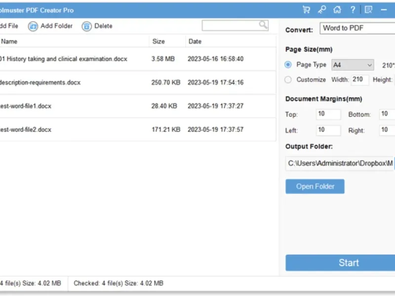
Task: Click the 3.58 MB size cell
Action: [x=163, y=59]
